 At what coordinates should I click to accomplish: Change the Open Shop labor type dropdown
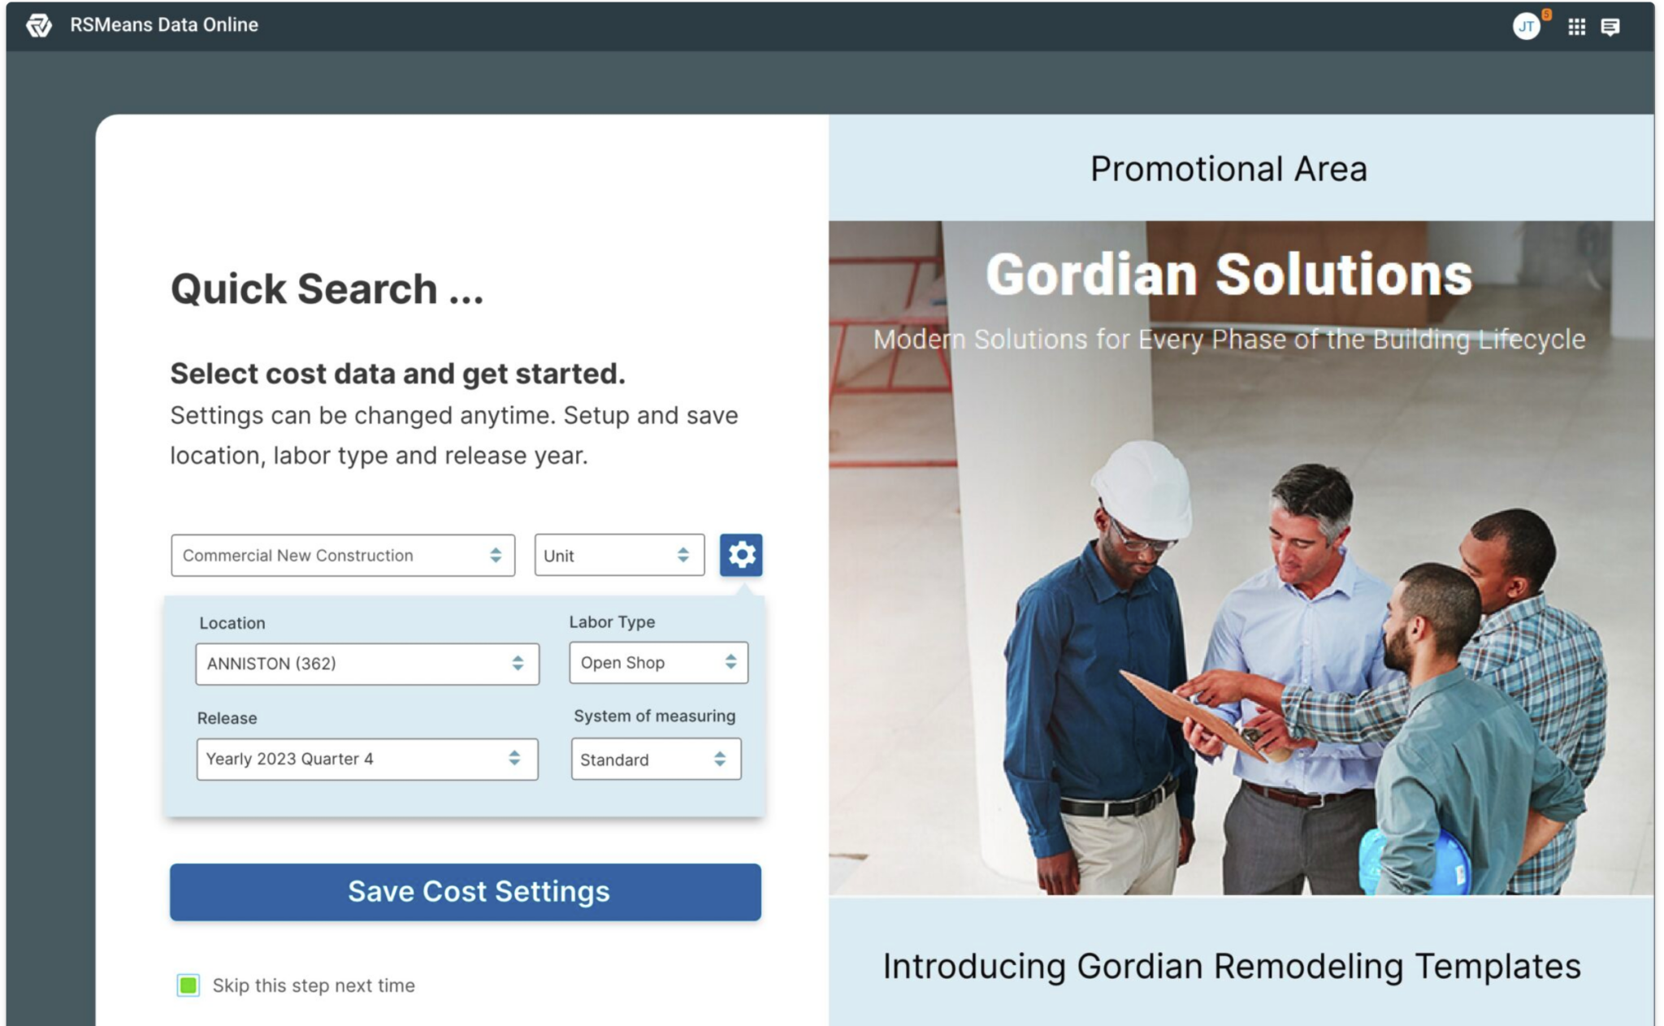pos(657,663)
